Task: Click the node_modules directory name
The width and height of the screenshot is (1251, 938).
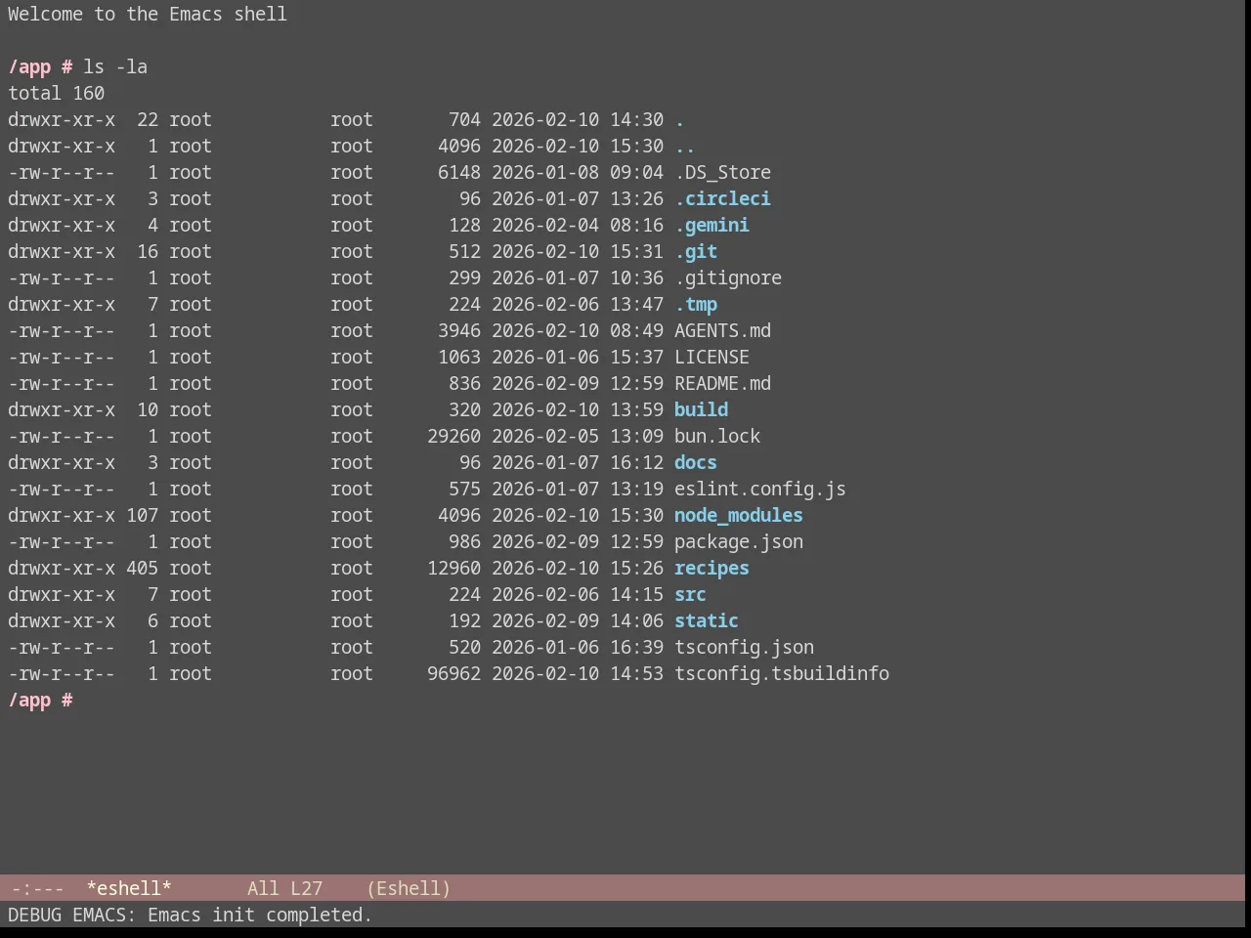Action: point(739,515)
